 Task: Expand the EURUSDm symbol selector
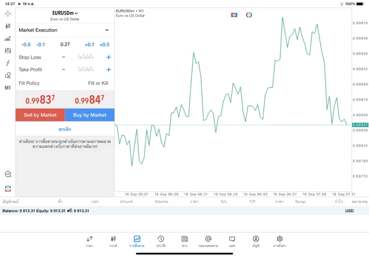click(x=65, y=13)
